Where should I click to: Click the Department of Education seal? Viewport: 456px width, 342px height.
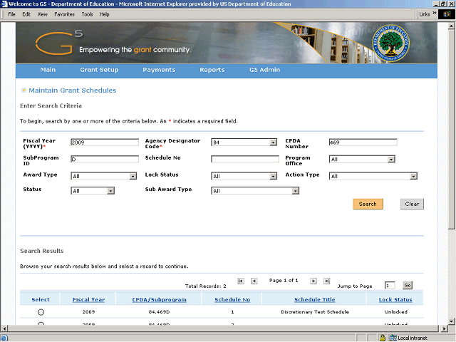[391, 43]
